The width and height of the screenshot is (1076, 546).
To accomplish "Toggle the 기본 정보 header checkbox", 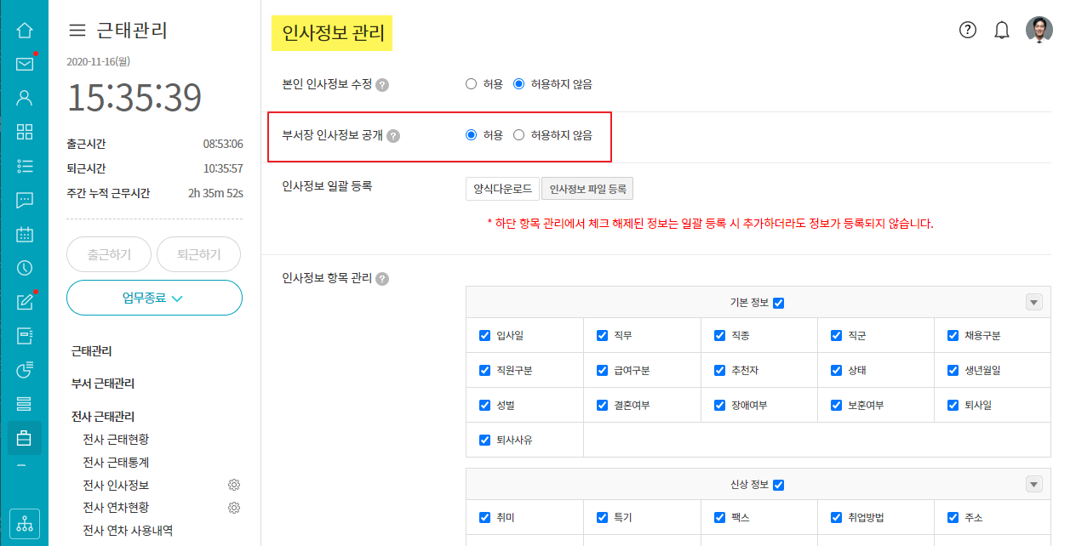I will tap(779, 303).
